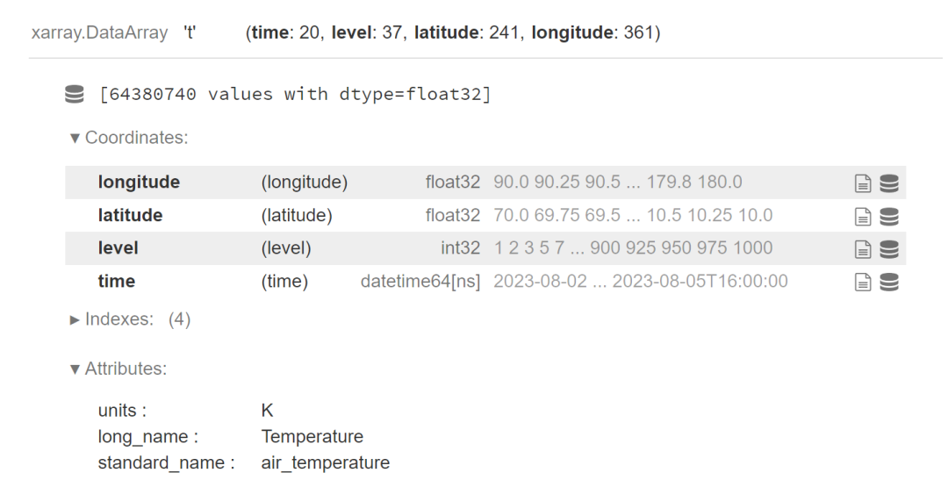Show attributes for the latitude coordinate
This screenshot has height=487, width=948.
(x=863, y=216)
